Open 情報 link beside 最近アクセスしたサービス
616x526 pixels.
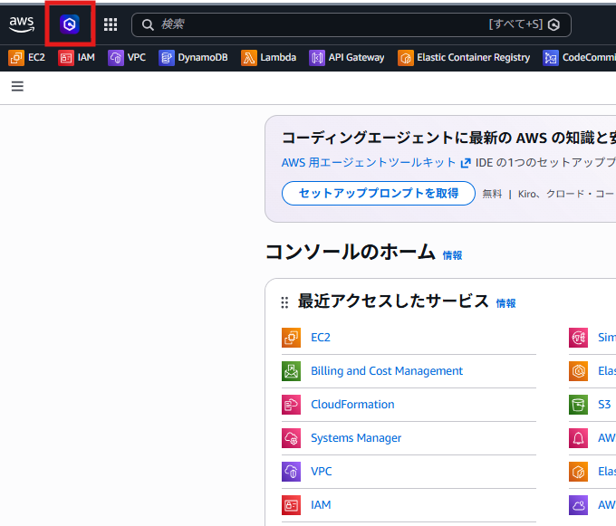point(506,303)
